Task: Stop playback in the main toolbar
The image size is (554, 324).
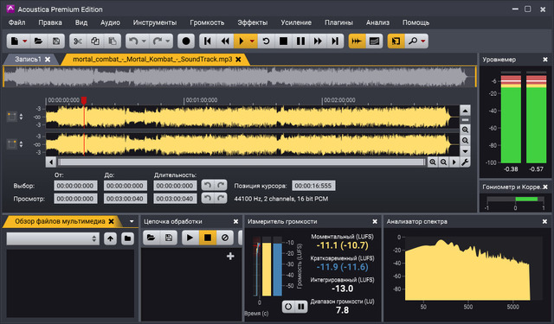Action: (283, 41)
